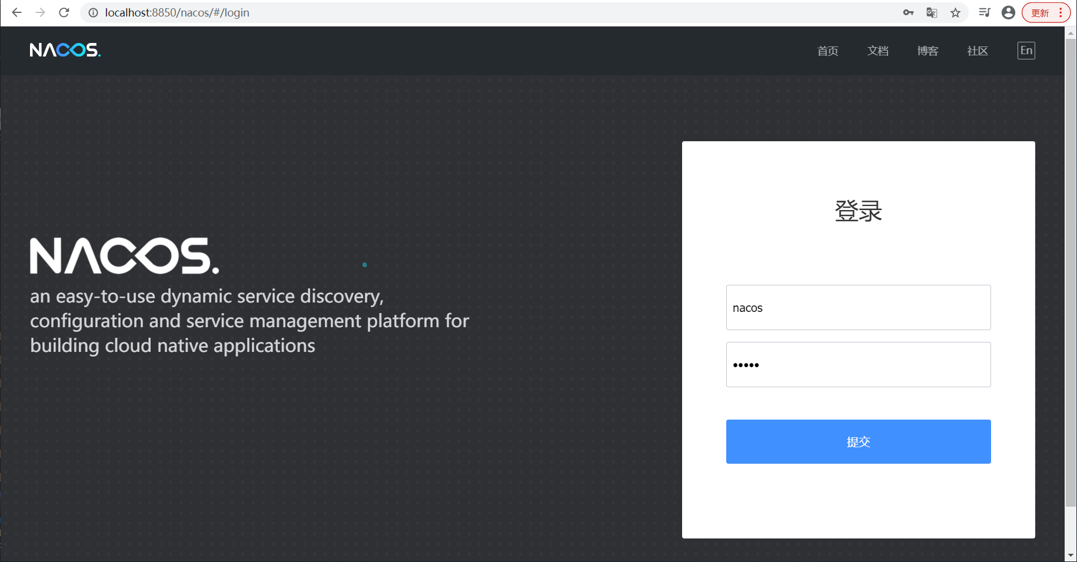The width and height of the screenshot is (1077, 562).
Task: Open Chrome's three-dot menu
Action: click(1061, 12)
